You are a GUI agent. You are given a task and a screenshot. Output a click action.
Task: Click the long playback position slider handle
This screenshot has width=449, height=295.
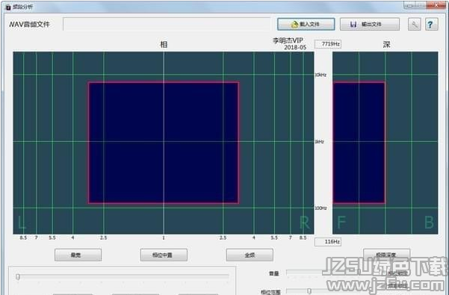coord(18,276)
